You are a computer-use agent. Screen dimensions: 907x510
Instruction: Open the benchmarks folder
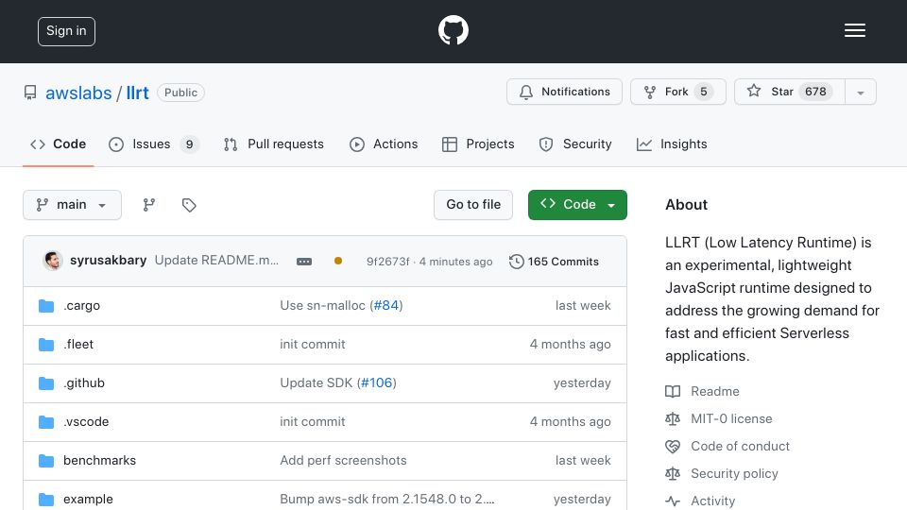point(99,460)
